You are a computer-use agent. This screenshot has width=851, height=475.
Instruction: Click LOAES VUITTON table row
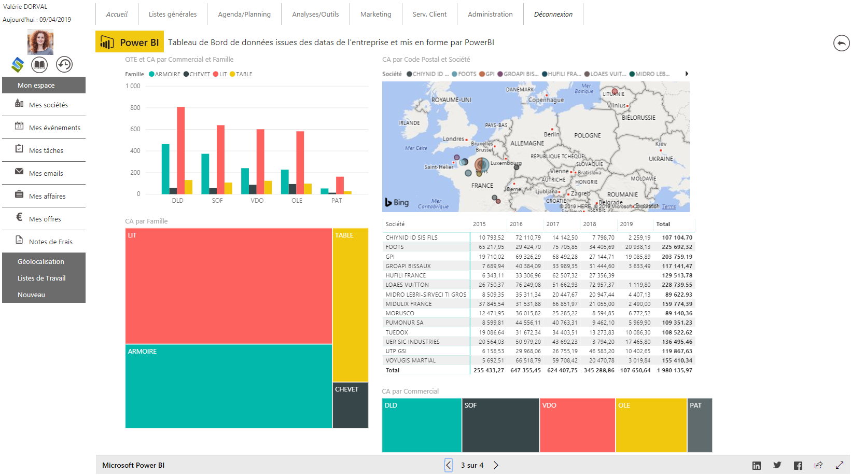538,285
